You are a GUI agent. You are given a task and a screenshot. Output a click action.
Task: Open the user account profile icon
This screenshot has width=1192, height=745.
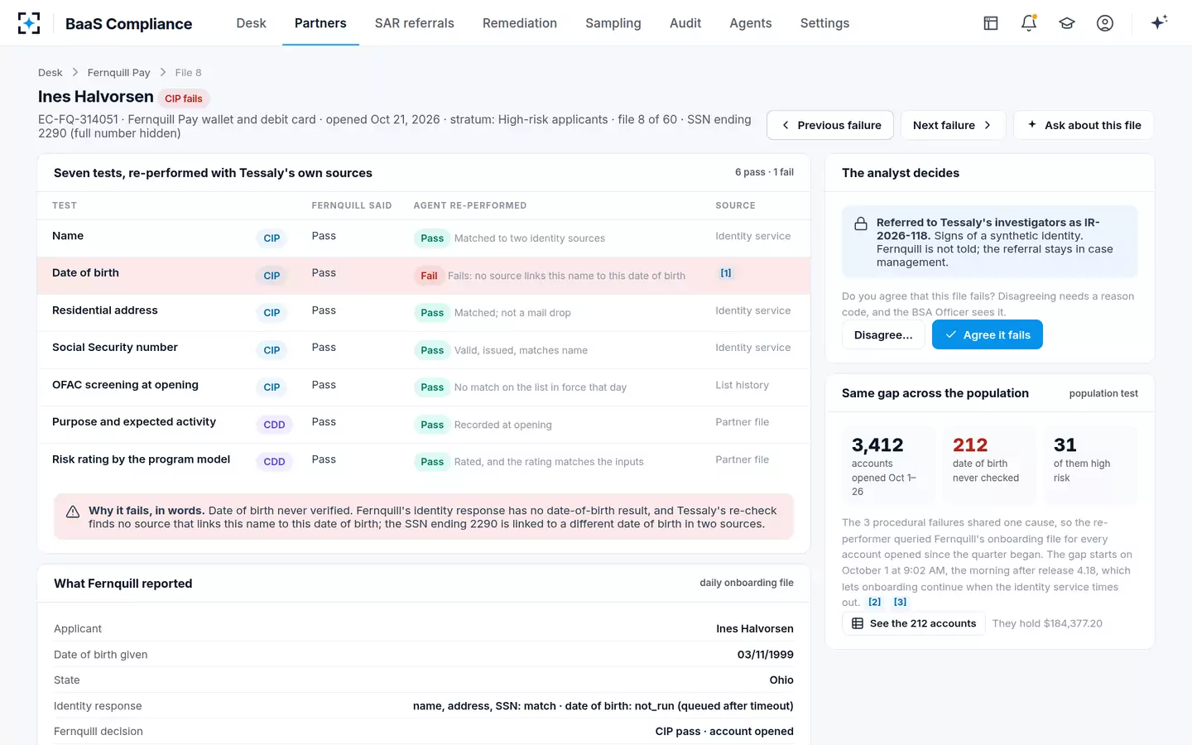coord(1105,23)
